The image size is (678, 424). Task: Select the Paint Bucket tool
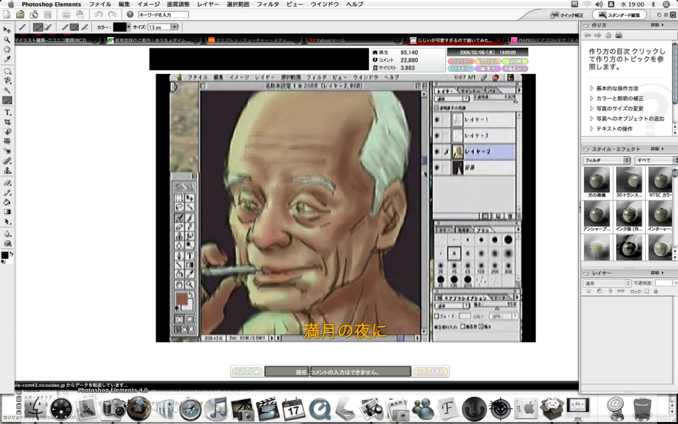pyautogui.click(x=7, y=202)
